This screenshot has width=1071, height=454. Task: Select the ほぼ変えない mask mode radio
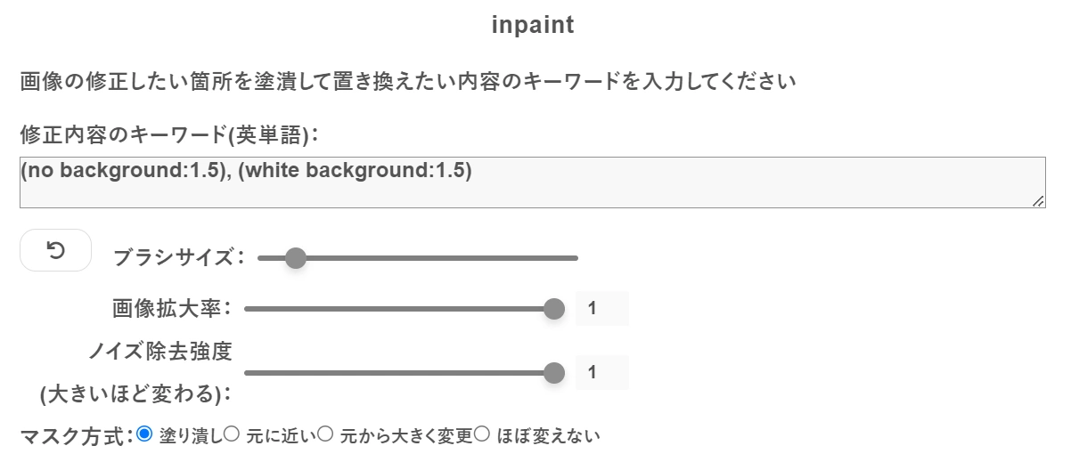482,434
